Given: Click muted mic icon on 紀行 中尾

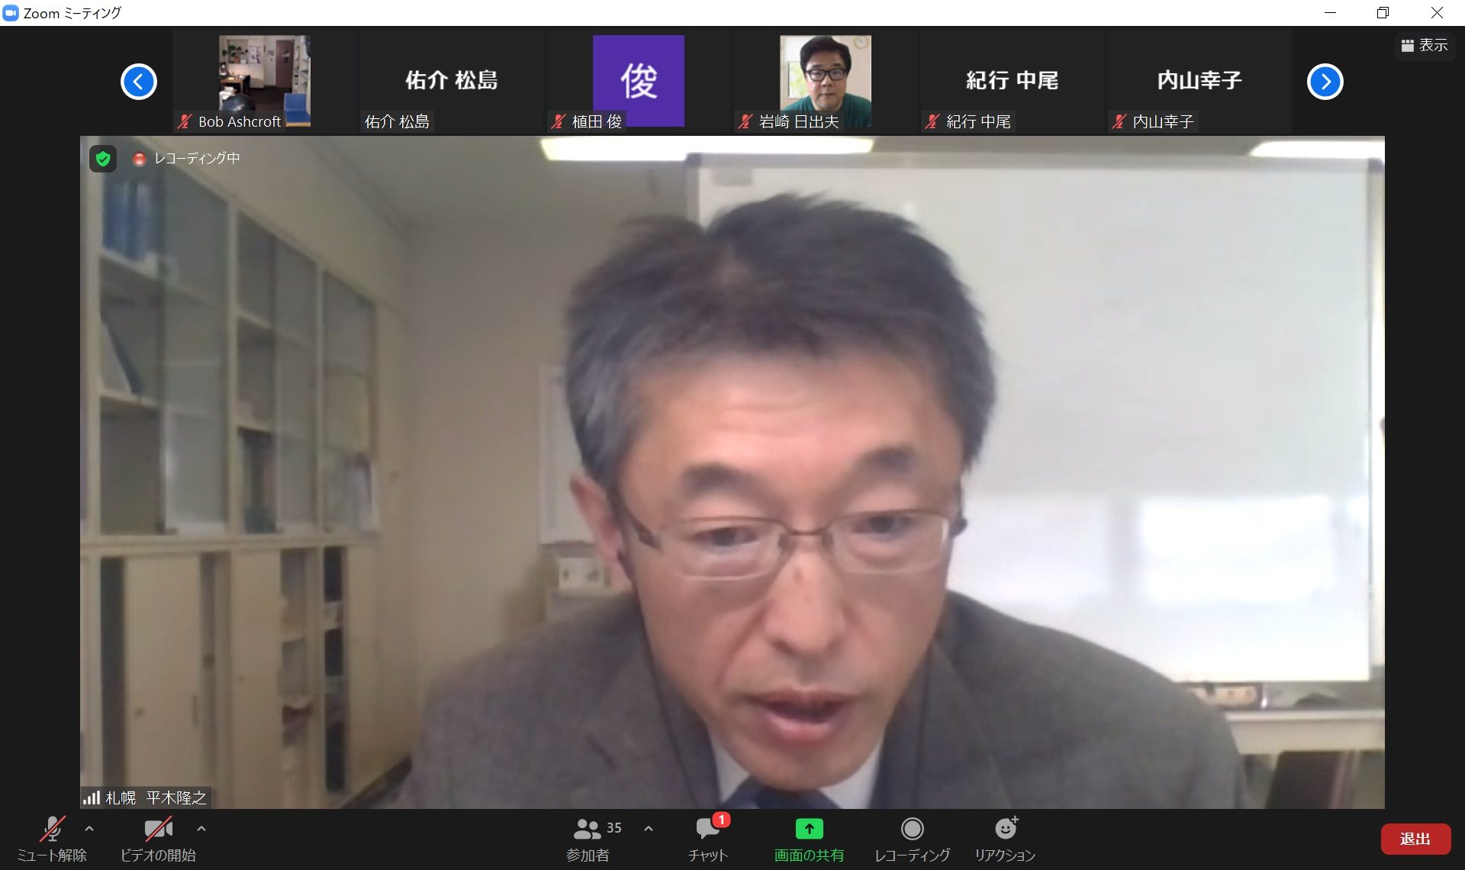Looking at the screenshot, I should [x=932, y=121].
